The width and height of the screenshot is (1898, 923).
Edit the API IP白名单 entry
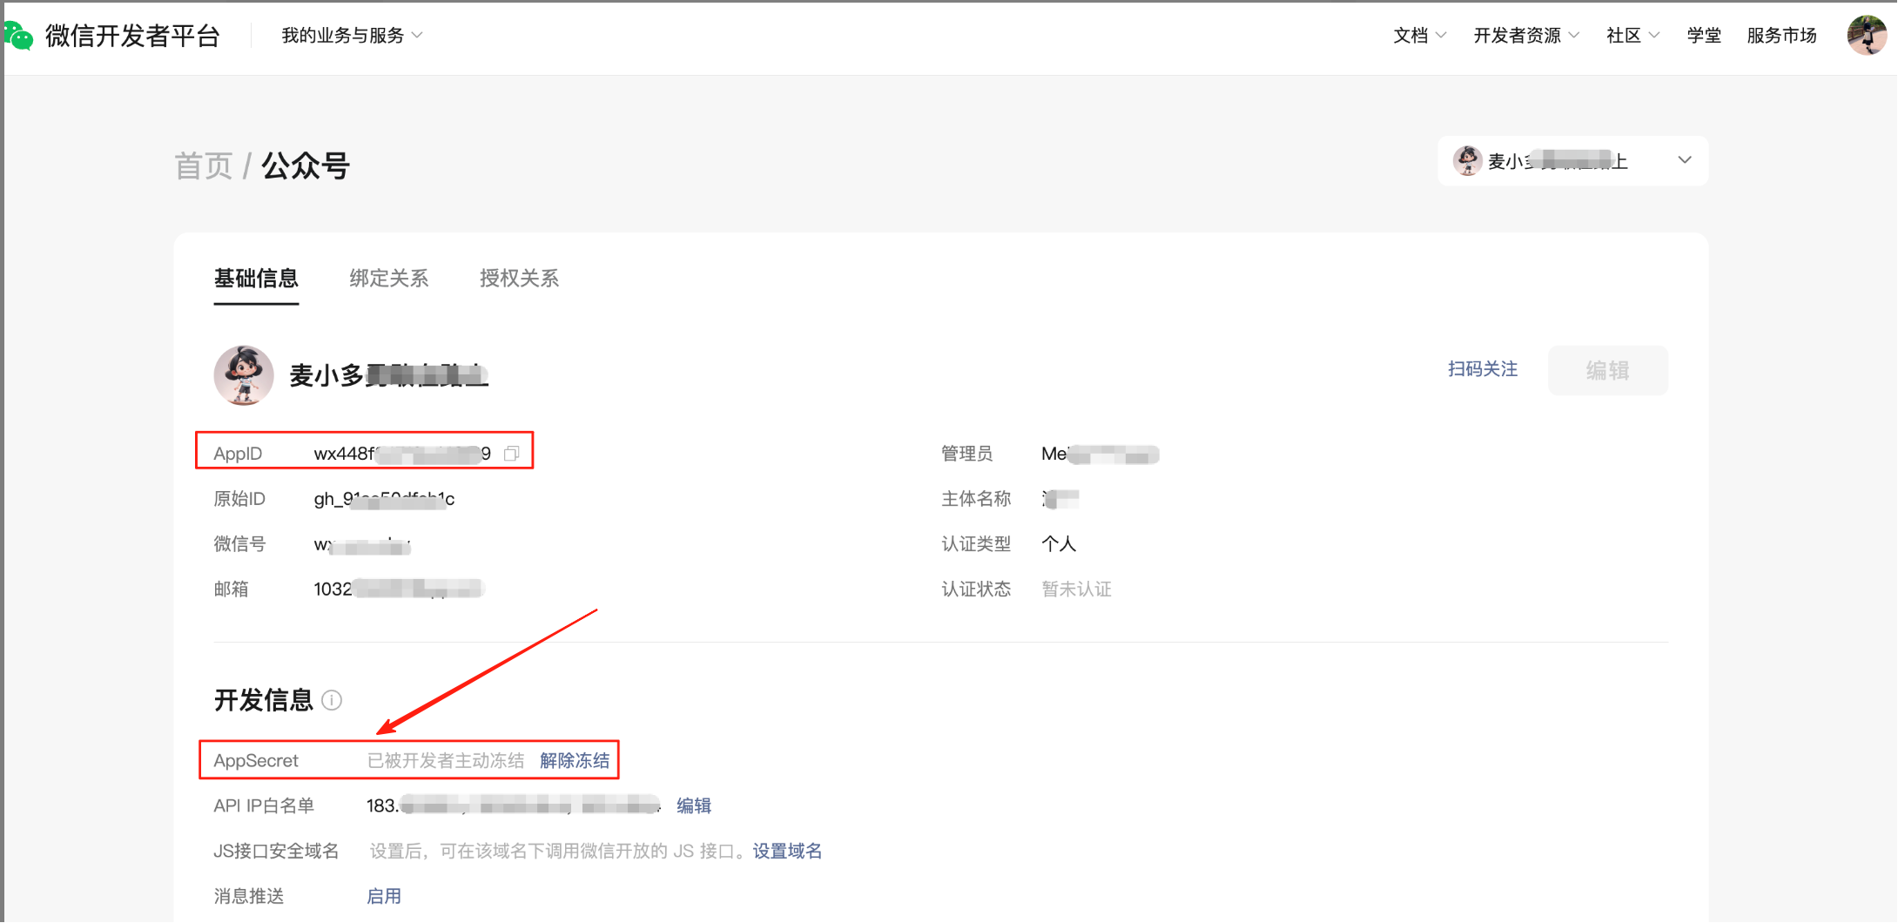(694, 805)
